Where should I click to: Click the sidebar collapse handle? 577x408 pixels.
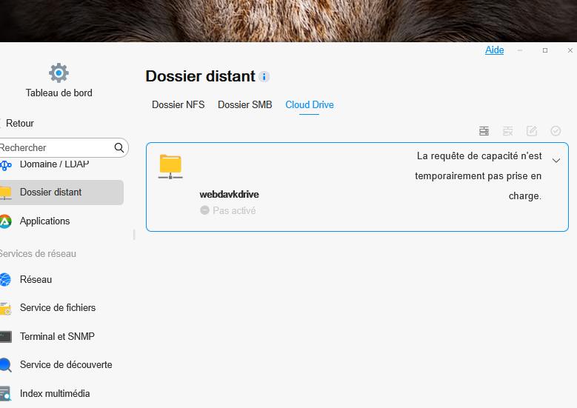pyautogui.click(x=134, y=234)
